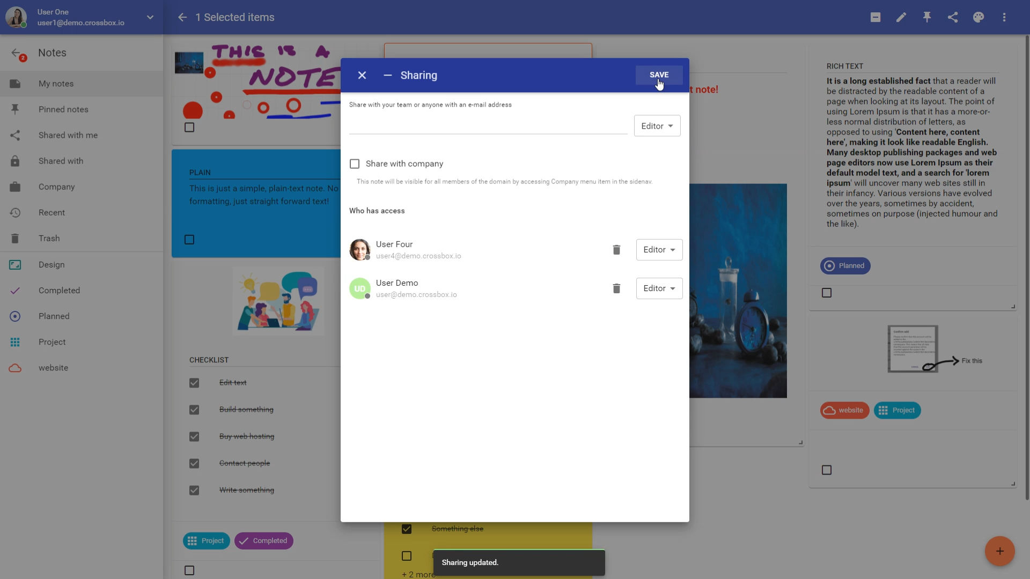Click the Company briefcase icon
This screenshot has height=579, width=1030.
pos(15,187)
